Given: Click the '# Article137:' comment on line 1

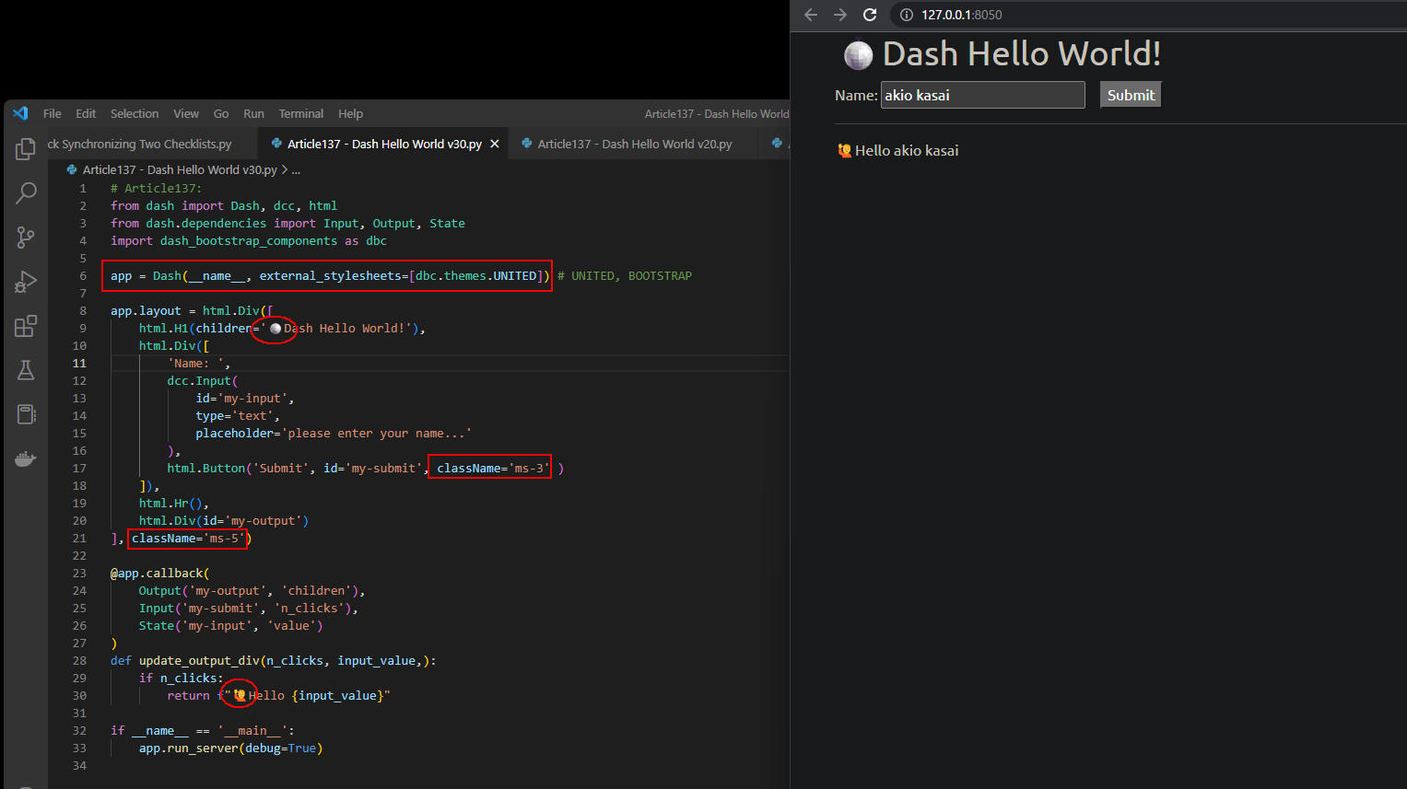Looking at the screenshot, I should coord(156,188).
